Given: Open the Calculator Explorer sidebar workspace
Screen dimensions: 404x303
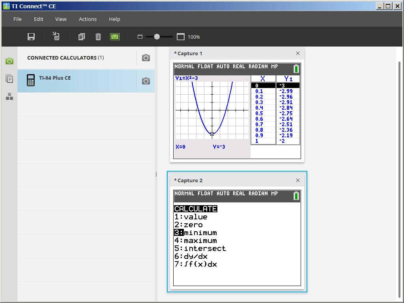Looking at the screenshot, I should click(x=9, y=79).
